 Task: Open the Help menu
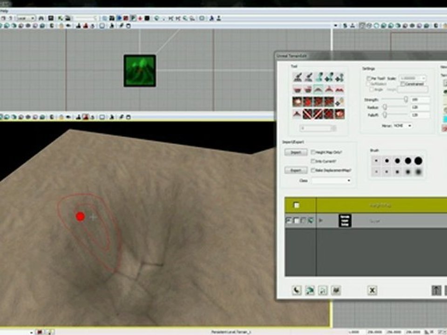coord(4,11)
